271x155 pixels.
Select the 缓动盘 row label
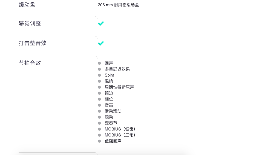tap(27, 5)
